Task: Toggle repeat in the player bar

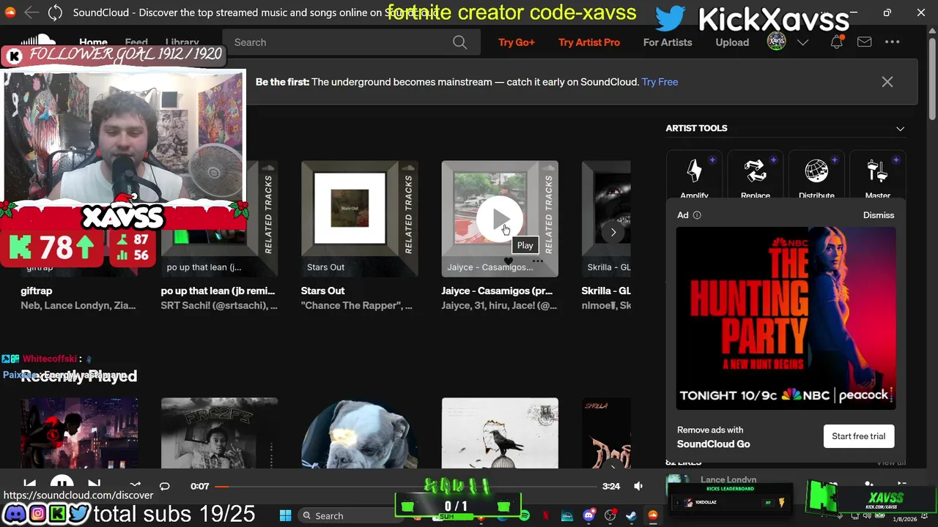Action: click(x=164, y=486)
